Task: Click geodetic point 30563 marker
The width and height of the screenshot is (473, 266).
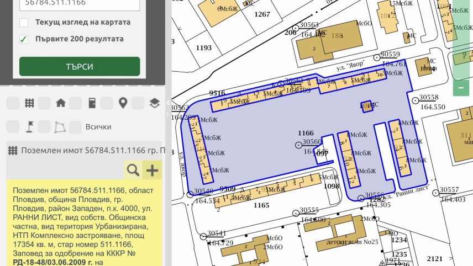Action: (296, 28)
